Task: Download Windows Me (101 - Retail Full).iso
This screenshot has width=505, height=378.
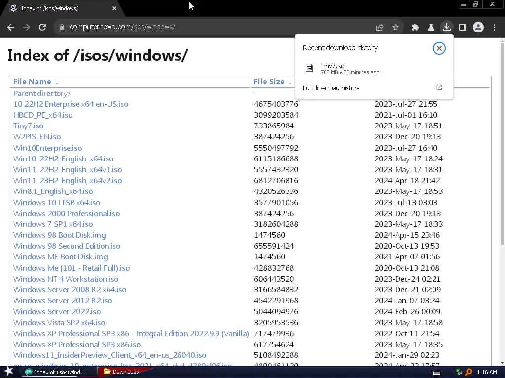Action: pos(71,268)
